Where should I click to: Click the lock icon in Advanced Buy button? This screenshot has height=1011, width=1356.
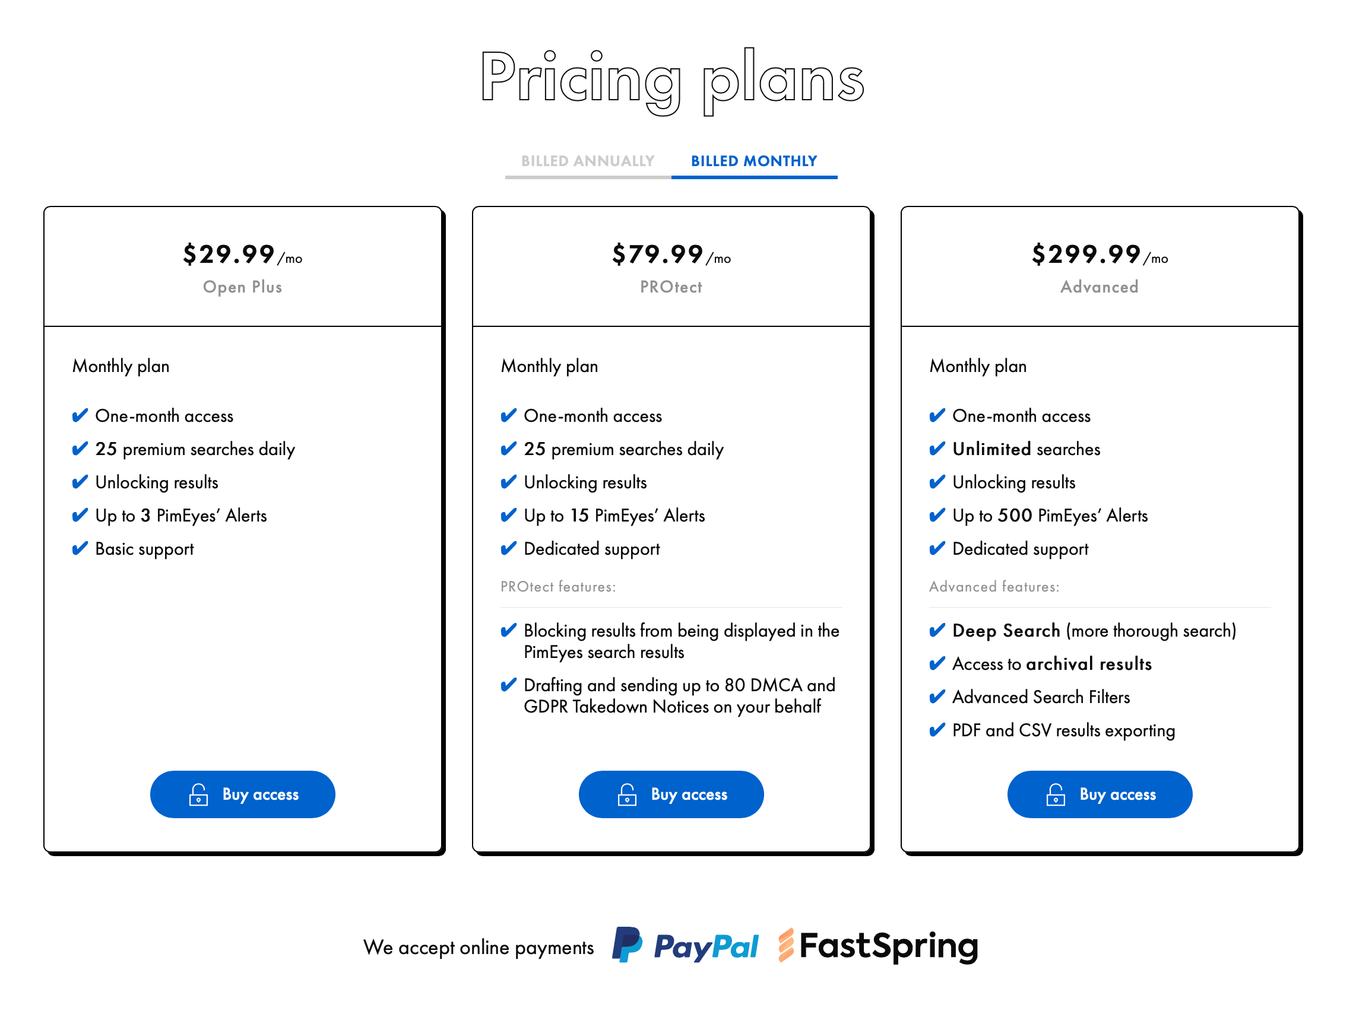tap(1056, 794)
